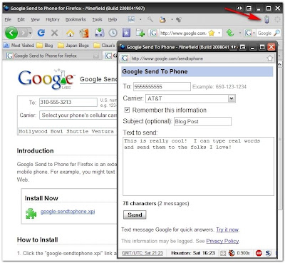
Task: Go to the Home page icon
Action: (70, 33)
